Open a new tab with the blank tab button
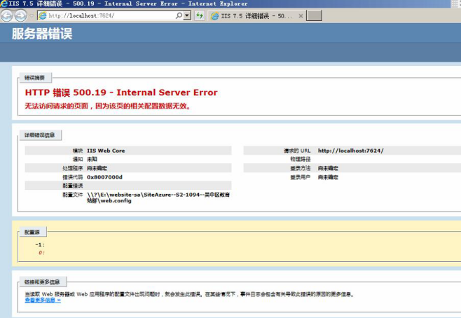 pyautogui.click(x=315, y=15)
